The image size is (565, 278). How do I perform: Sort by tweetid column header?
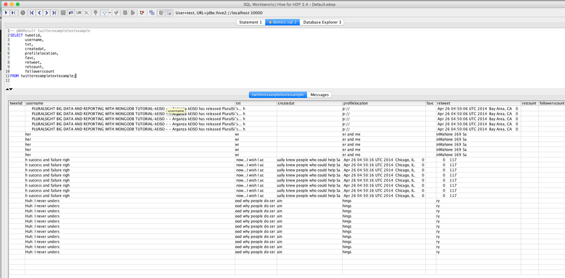pyautogui.click(x=16, y=103)
